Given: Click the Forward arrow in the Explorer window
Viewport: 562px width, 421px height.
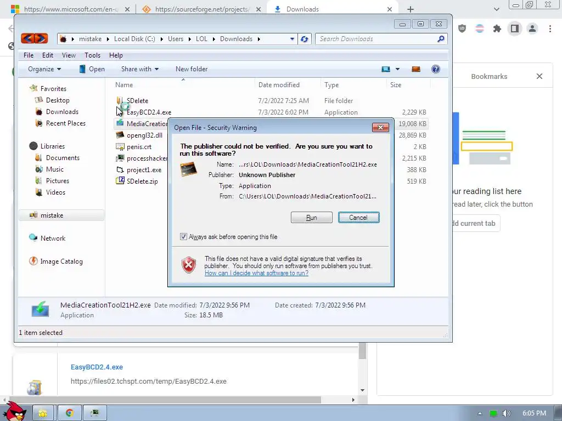Looking at the screenshot, I should point(41,38).
